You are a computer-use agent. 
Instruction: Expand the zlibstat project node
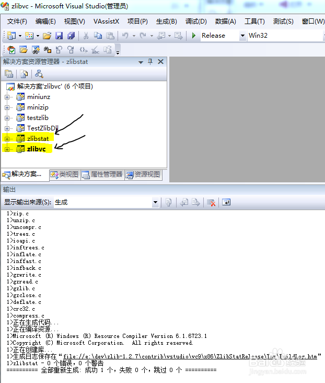(7, 139)
